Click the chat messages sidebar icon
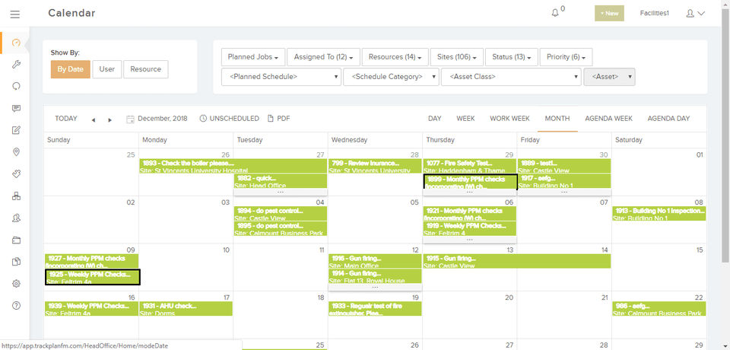 pyautogui.click(x=16, y=108)
